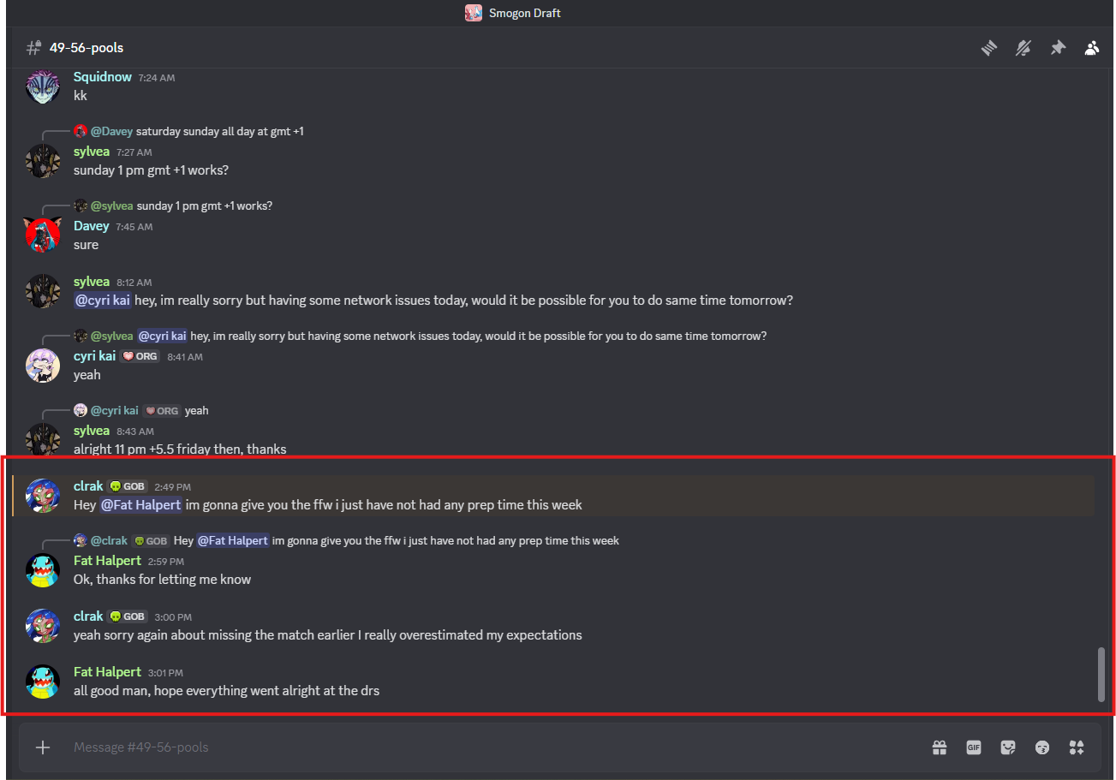Open Davey's avatar profile
Image resolution: width=1116 pixels, height=780 pixels.
[43, 235]
